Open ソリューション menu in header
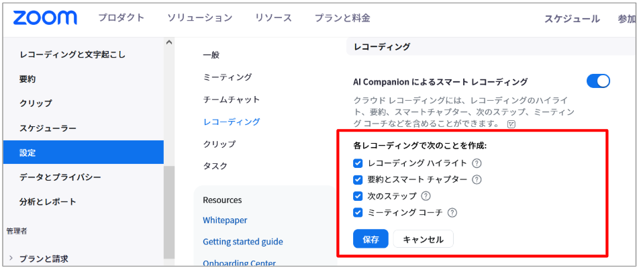The image size is (639, 272). click(200, 18)
